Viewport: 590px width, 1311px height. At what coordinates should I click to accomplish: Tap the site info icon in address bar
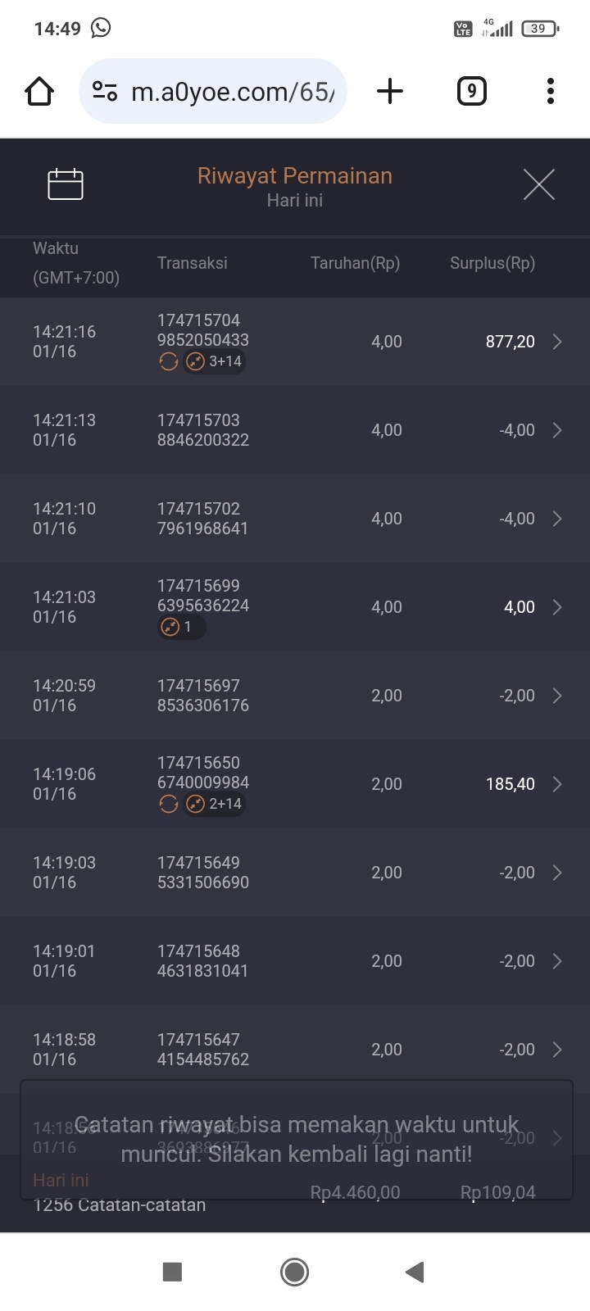(105, 91)
